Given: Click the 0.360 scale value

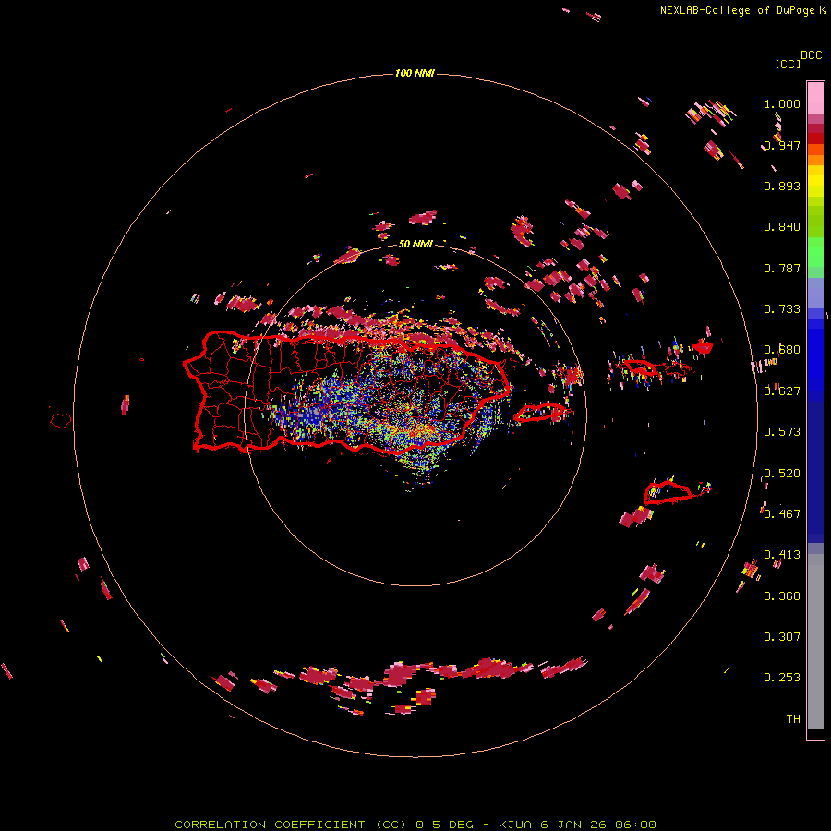Looking at the screenshot, I should (782, 596).
